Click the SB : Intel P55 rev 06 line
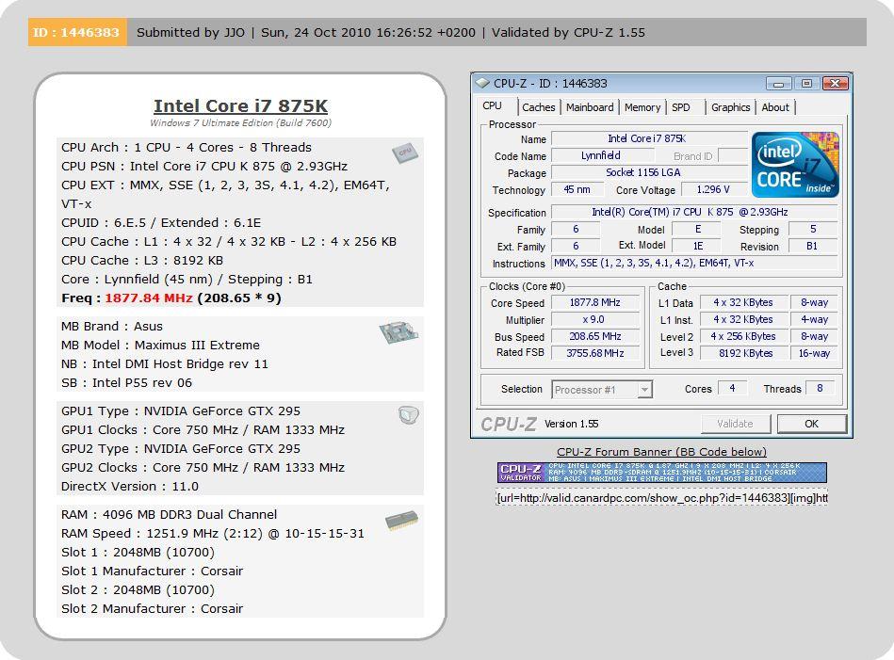Viewport: 894px width, 660px height. (x=126, y=382)
